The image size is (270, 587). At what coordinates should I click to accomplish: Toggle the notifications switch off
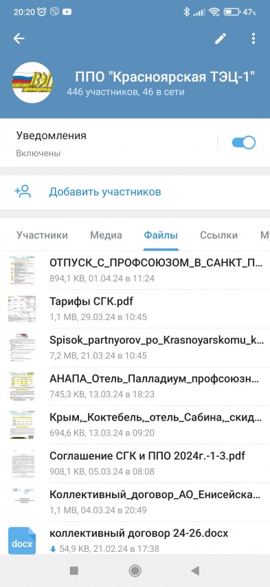click(x=243, y=142)
